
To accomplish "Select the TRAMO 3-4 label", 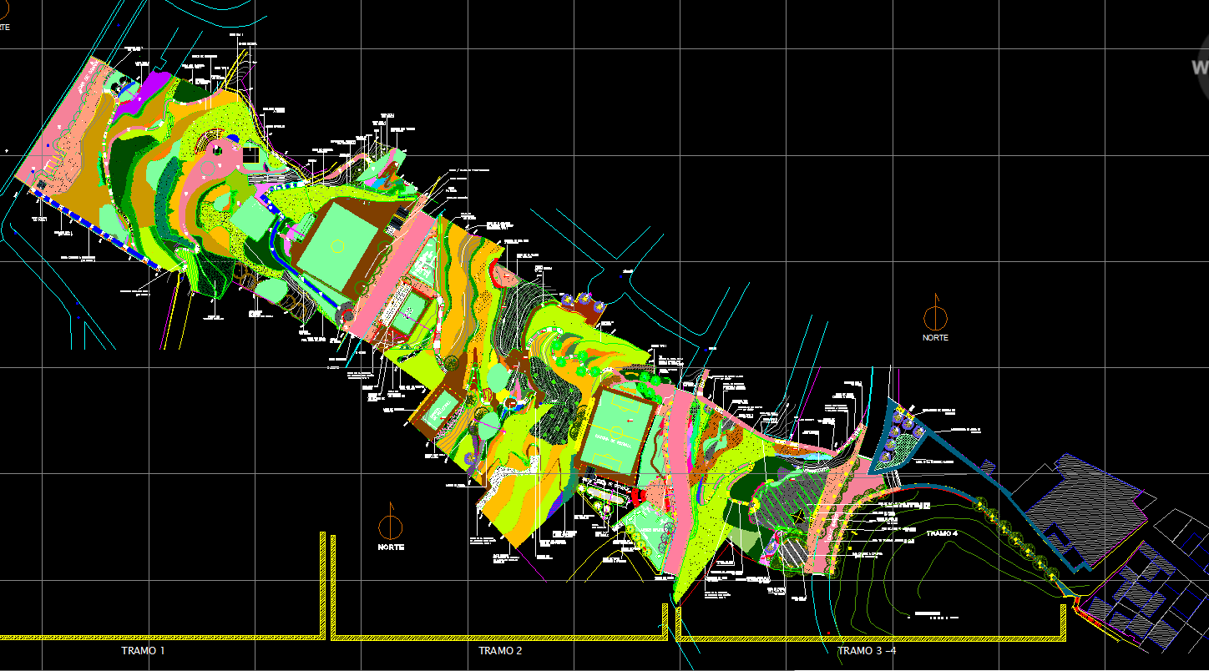I will pos(866,650).
